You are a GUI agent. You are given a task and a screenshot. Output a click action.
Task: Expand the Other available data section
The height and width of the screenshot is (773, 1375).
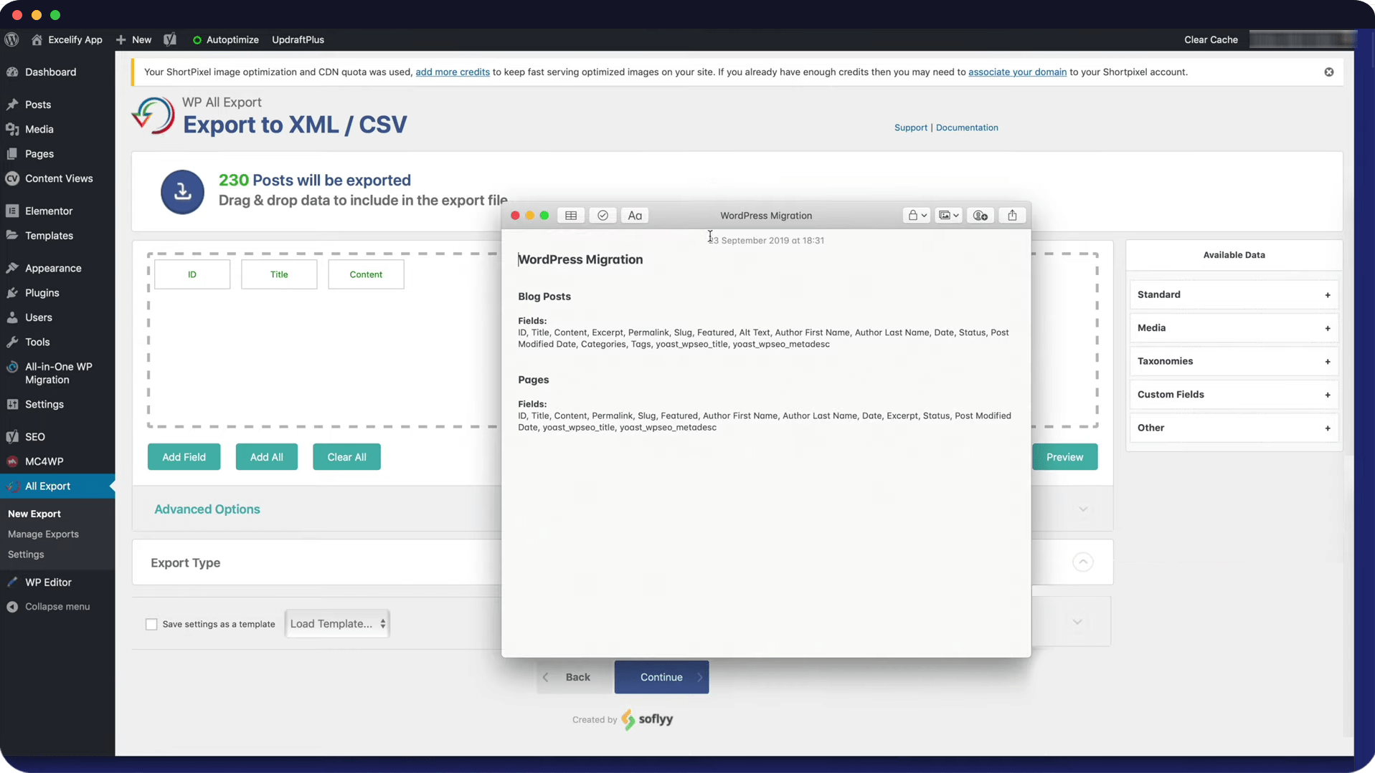click(1234, 428)
